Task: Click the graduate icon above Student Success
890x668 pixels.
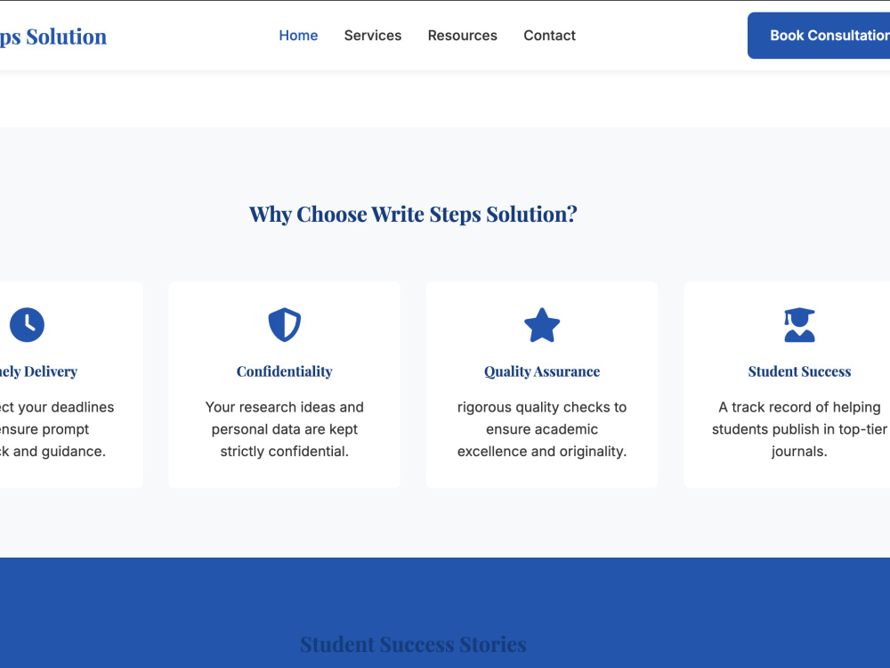Action: pyautogui.click(x=799, y=325)
